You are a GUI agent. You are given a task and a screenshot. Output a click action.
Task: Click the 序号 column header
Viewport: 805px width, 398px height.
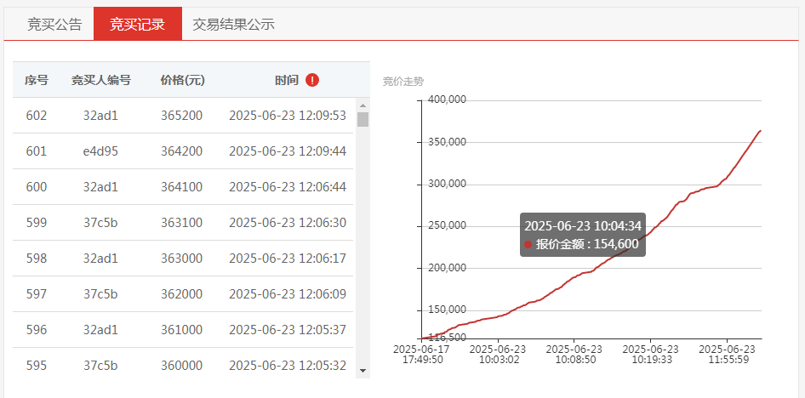tap(37, 80)
